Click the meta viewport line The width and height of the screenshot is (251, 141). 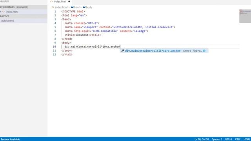tap(120, 27)
